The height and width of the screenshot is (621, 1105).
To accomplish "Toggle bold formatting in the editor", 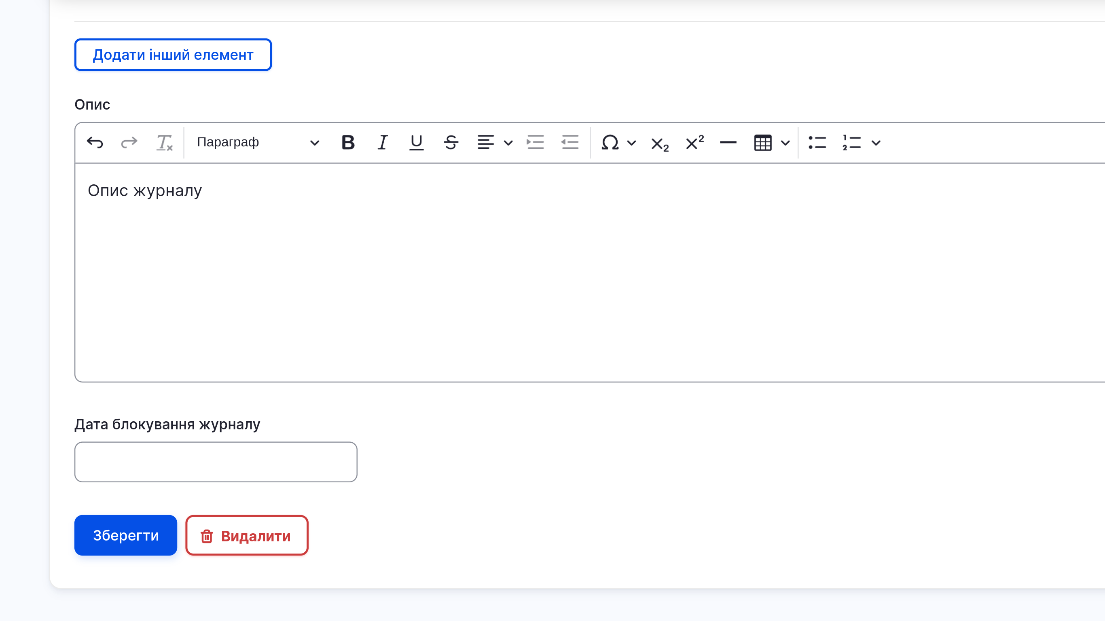I will click(x=348, y=142).
